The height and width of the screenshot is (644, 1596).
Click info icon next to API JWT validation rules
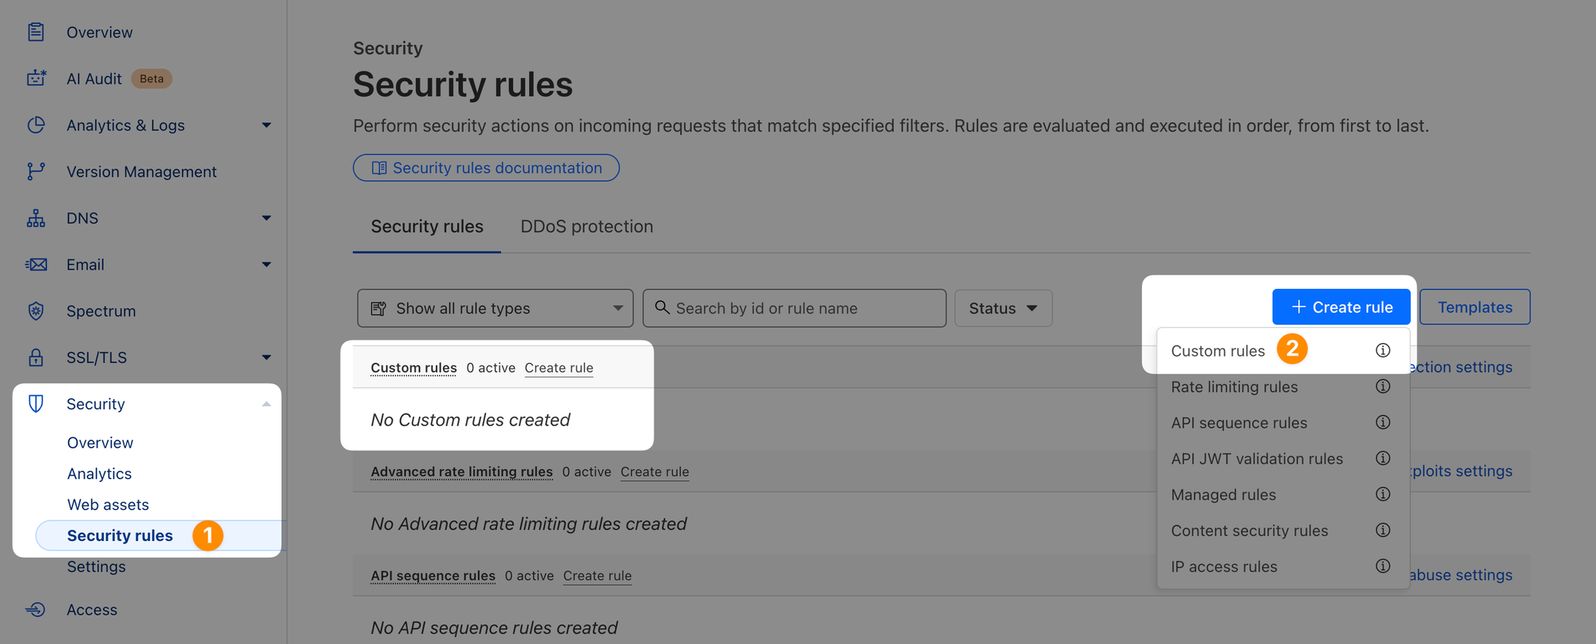pyautogui.click(x=1383, y=458)
